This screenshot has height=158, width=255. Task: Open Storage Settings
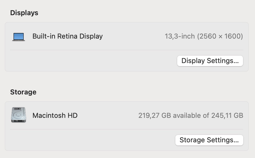click(209, 140)
